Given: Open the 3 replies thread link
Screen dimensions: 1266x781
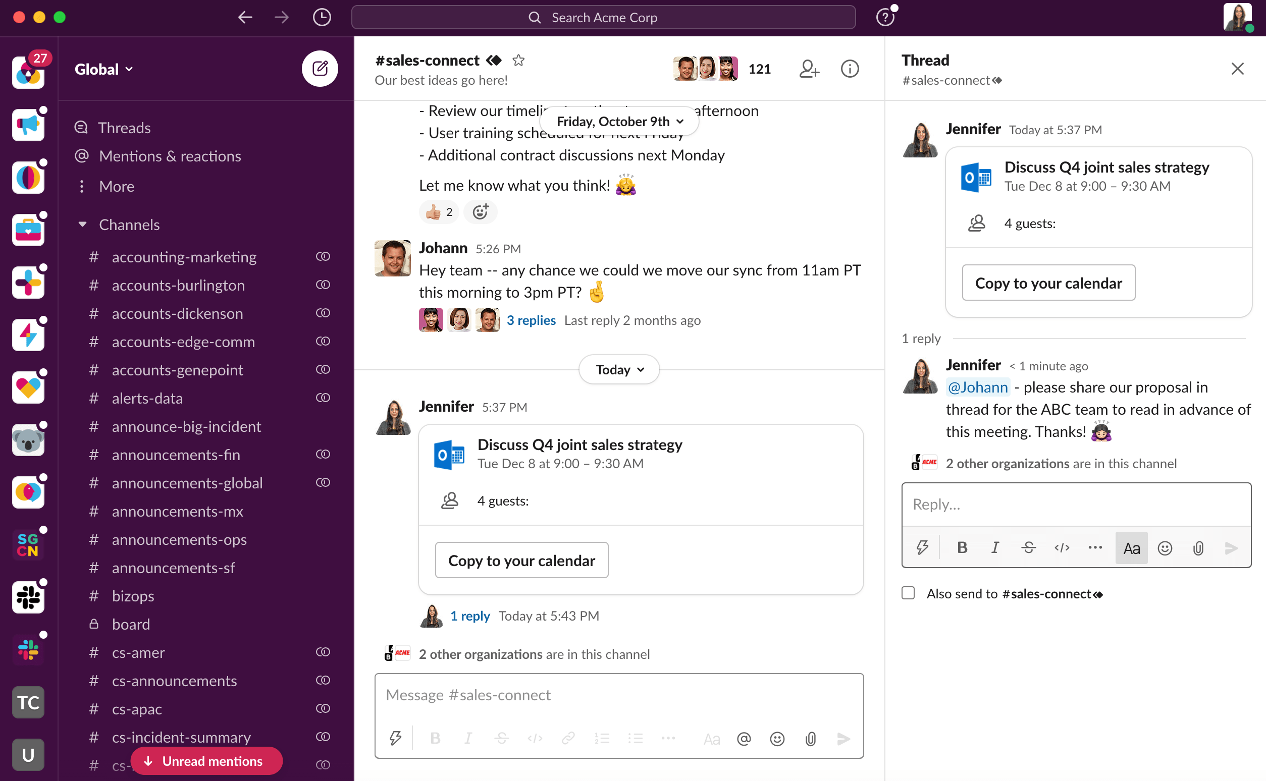Looking at the screenshot, I should (x=531, y=320).
